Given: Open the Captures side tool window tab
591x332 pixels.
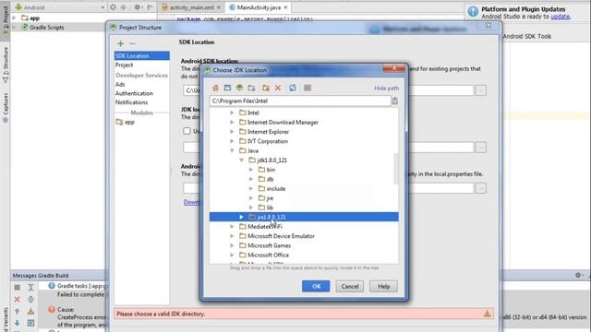Looking at the screenshot, I should point(6,108).
